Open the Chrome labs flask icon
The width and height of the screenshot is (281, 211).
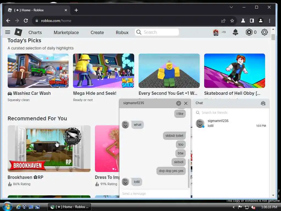click(243, 21)
